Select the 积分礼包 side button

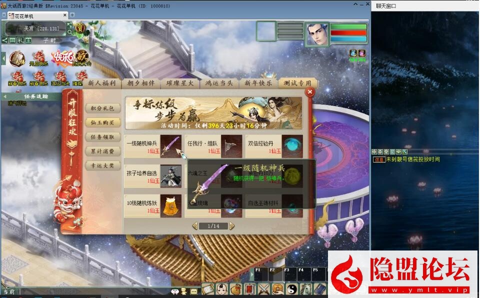pos(102,108)
